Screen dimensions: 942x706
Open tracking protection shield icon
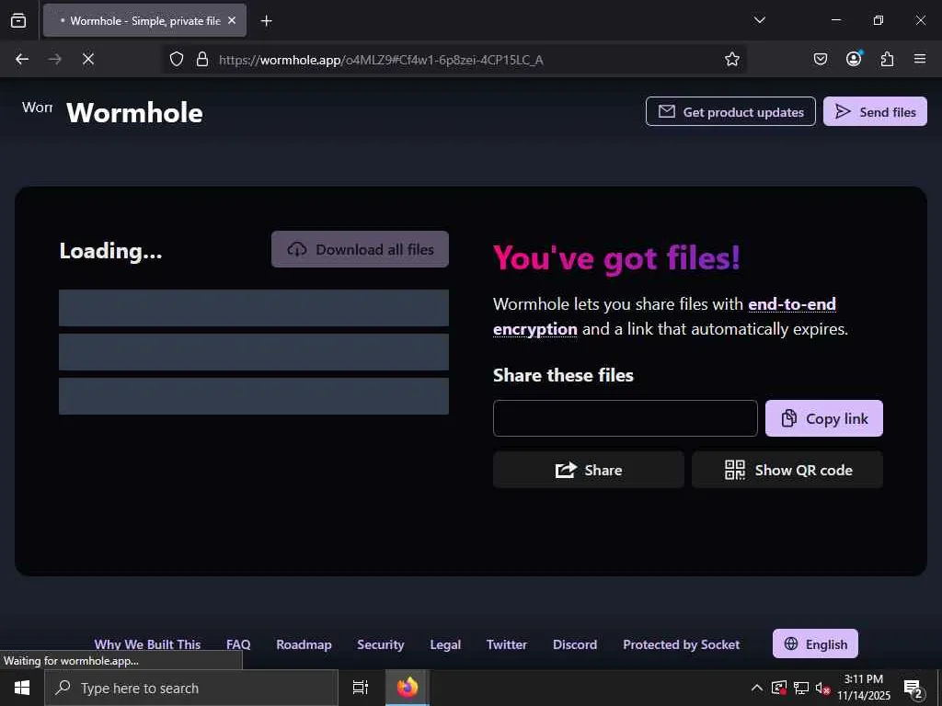176,59
